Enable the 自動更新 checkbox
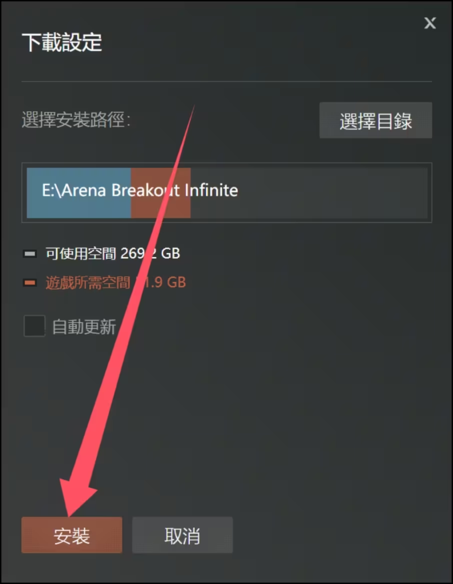Viewport: 453px width, 584px height. coord(34,326)
